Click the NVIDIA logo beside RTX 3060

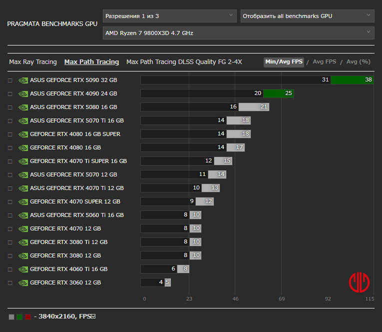point(23,282)
